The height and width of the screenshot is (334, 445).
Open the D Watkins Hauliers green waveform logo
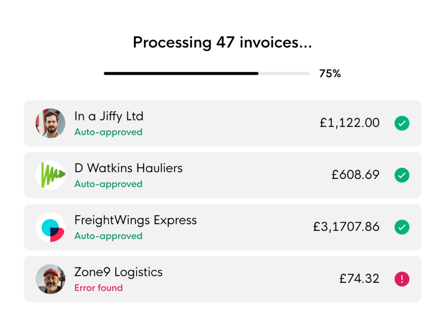(50, 175)
